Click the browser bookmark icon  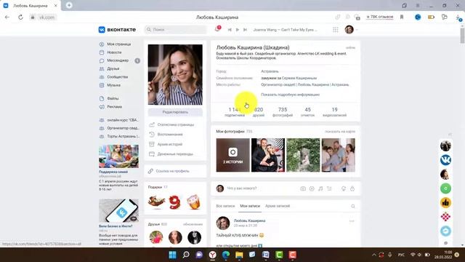pos(402,17)
